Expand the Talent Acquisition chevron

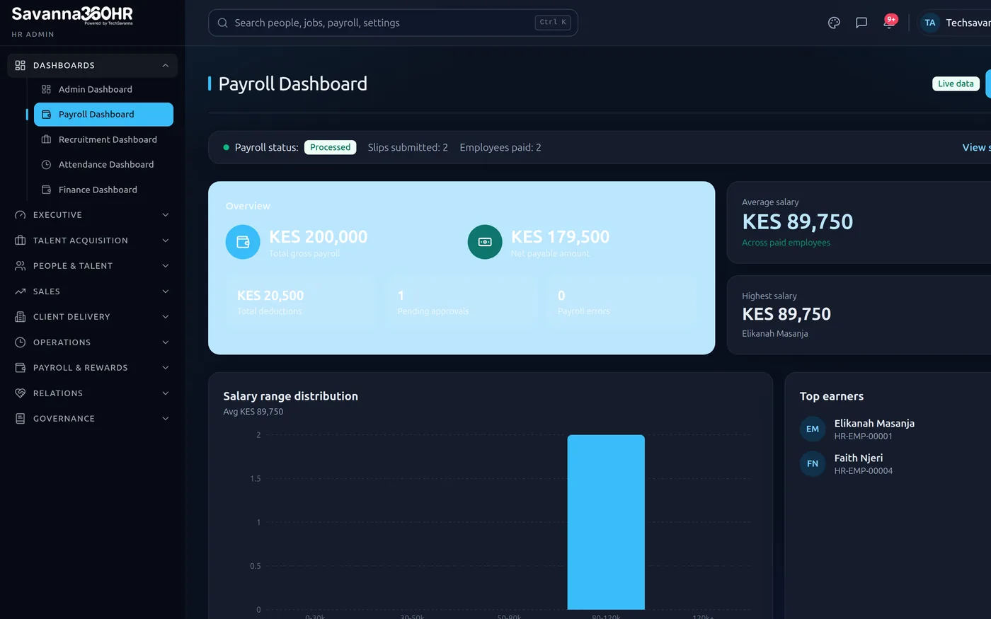click(x=166, y=241)
